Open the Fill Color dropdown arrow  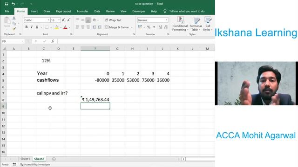pos(61,27)
